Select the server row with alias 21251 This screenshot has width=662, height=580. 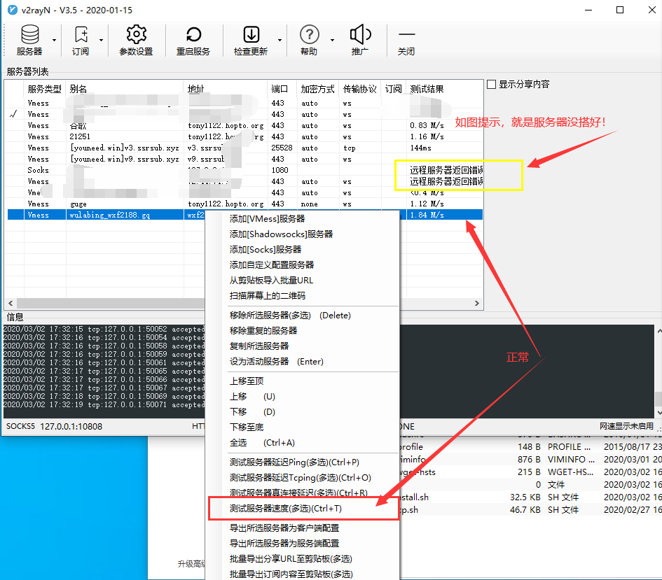(245, 136)
